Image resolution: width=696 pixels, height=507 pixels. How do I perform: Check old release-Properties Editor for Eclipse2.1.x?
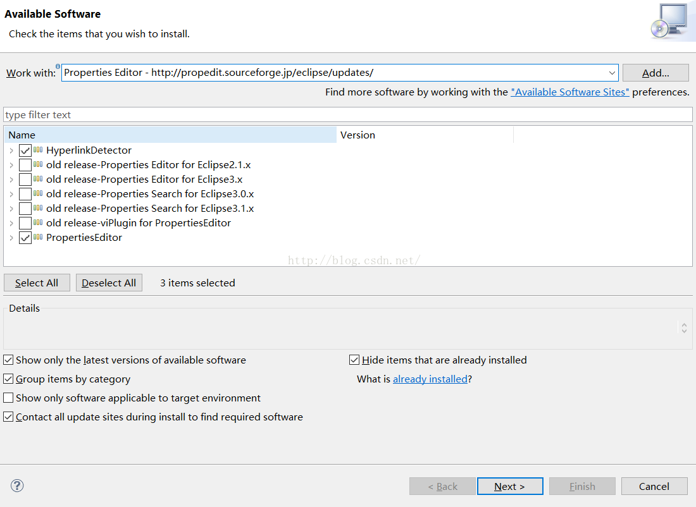pyautogui.click(x=25, y=165)
